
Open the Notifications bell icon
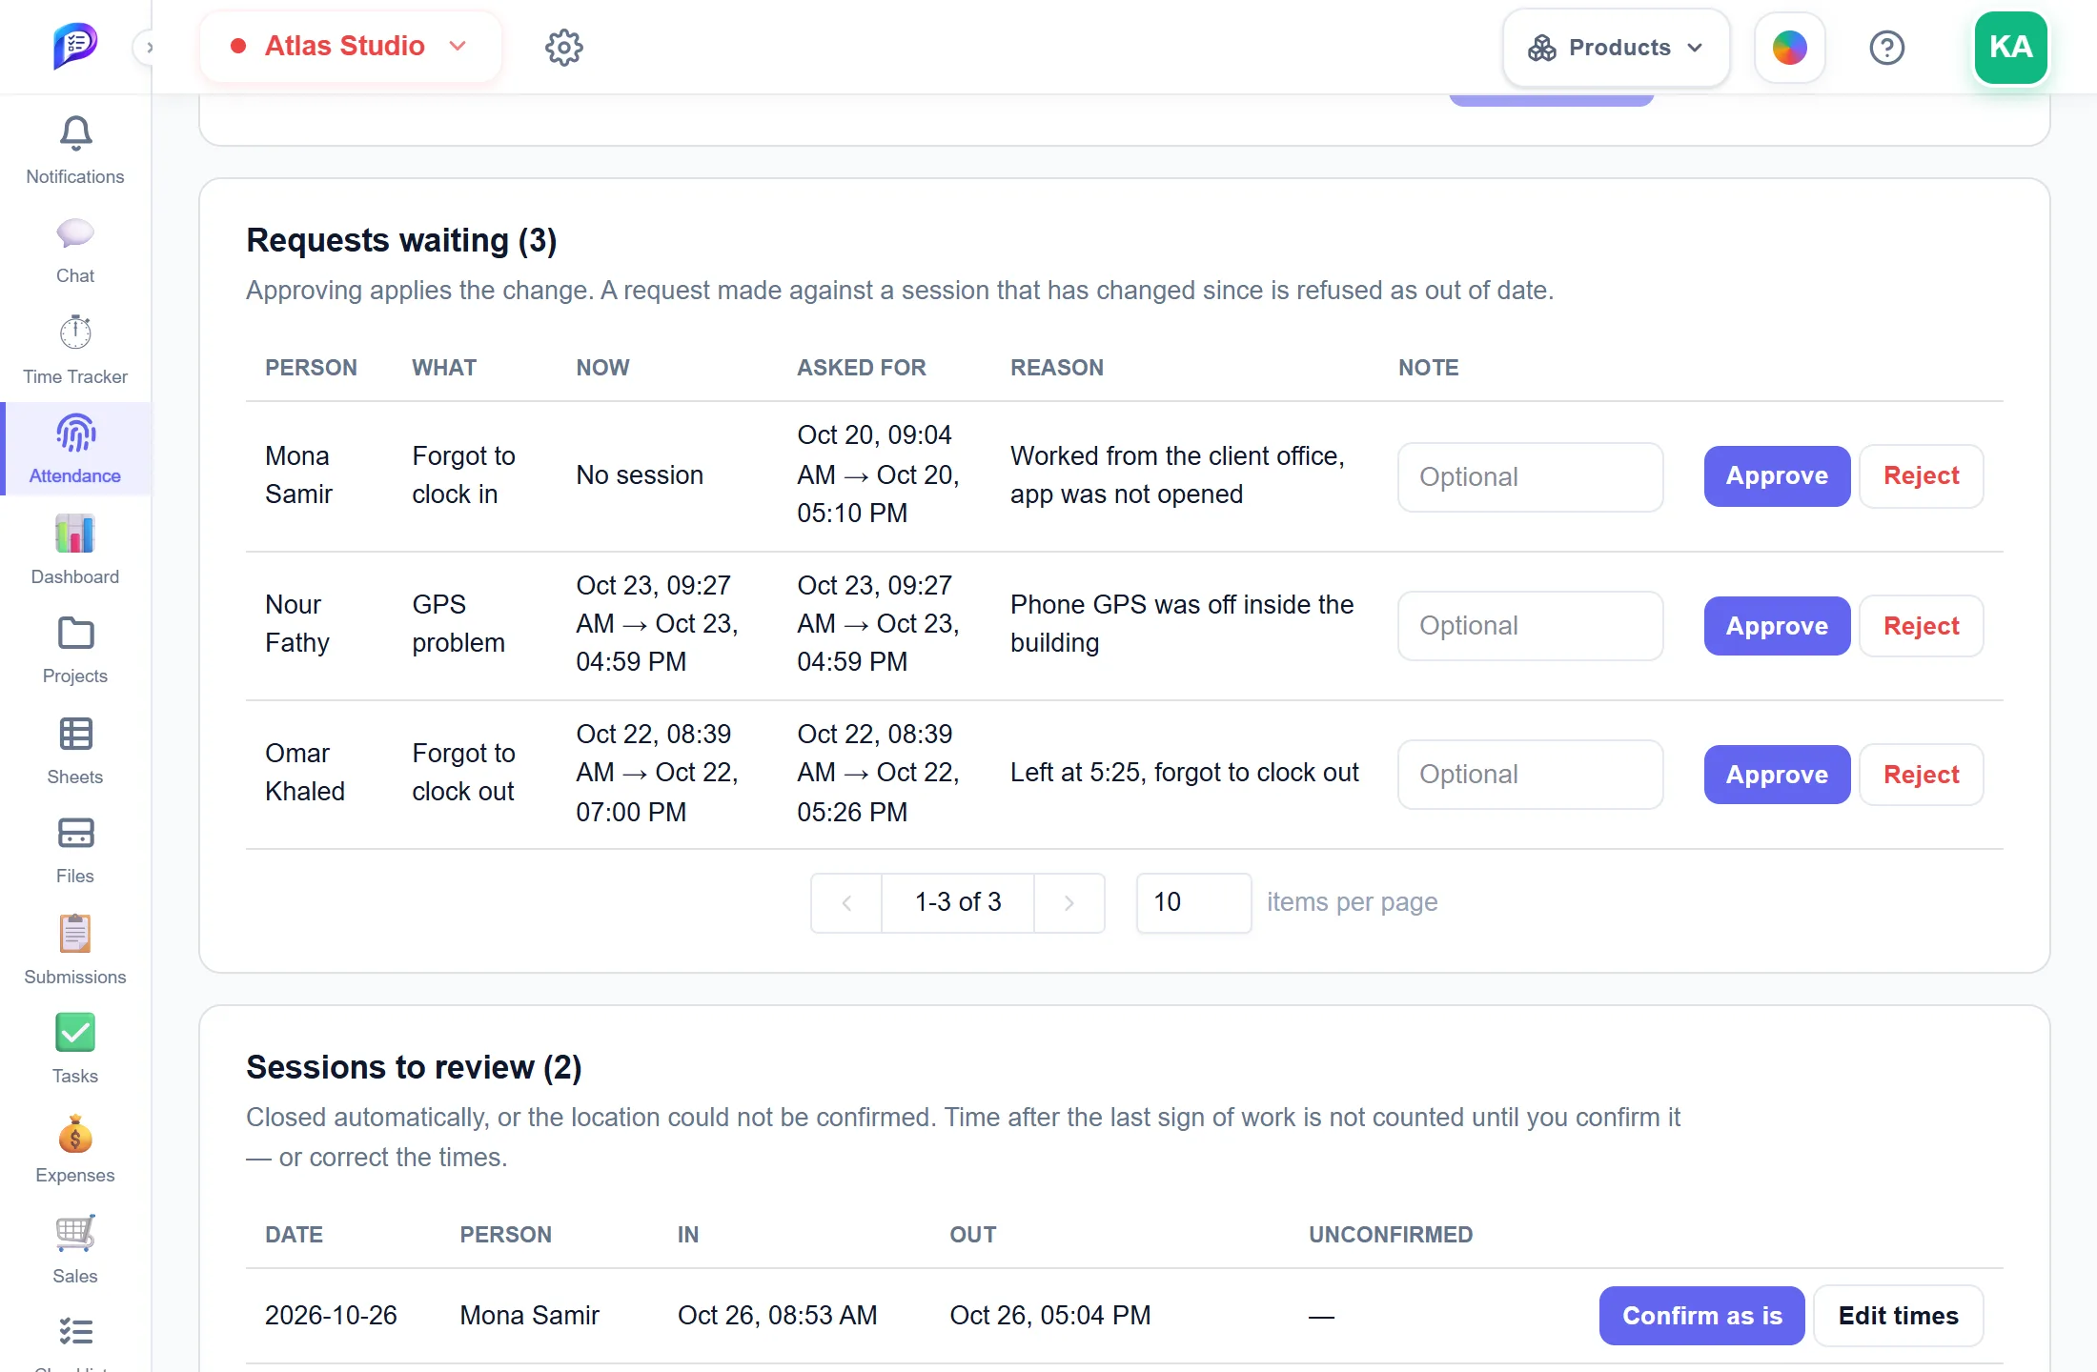click(75, 134)
